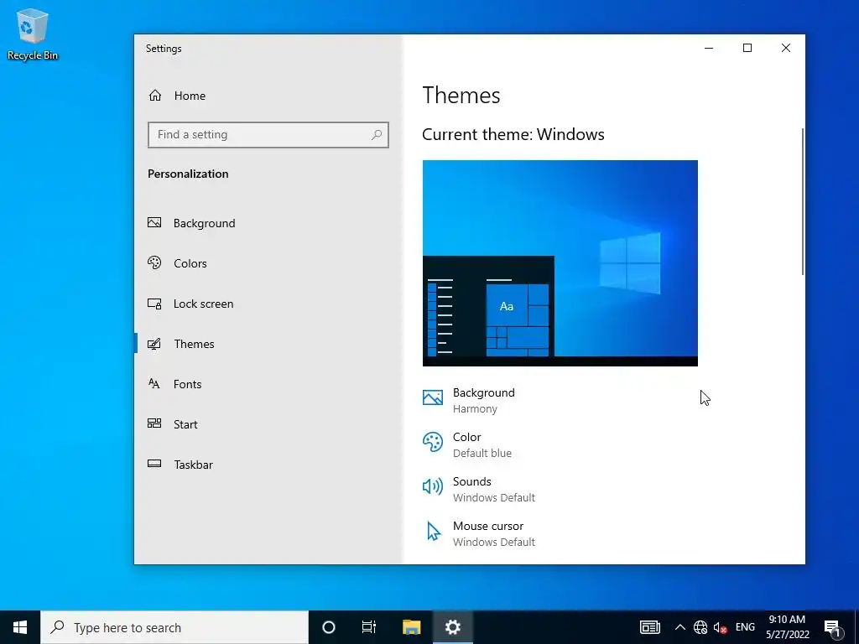Open the Recycle Bin desktop icon
Screen dimensions: 859x644
pos(33,34)
